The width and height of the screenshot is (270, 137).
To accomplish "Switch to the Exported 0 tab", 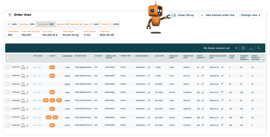I will [x=76, y=24].
